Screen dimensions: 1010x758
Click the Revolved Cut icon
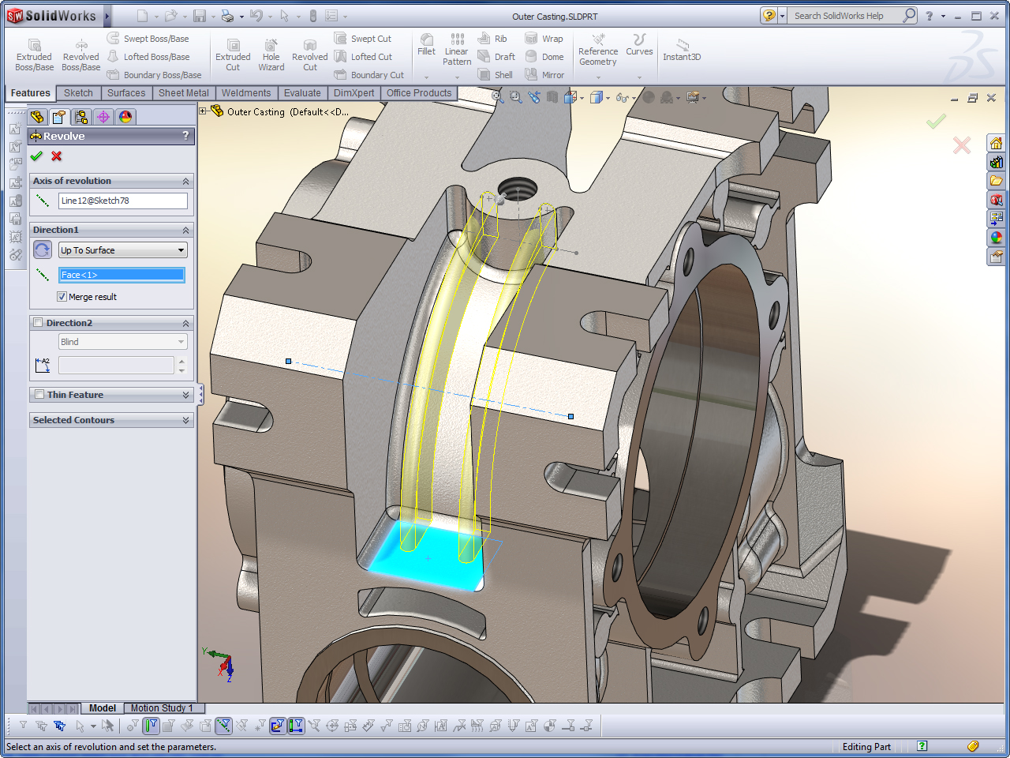click(309, 55)
